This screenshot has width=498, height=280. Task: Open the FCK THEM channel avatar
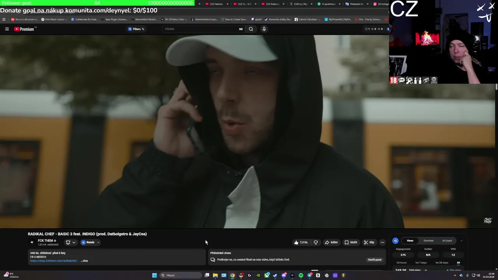(32, 242)
